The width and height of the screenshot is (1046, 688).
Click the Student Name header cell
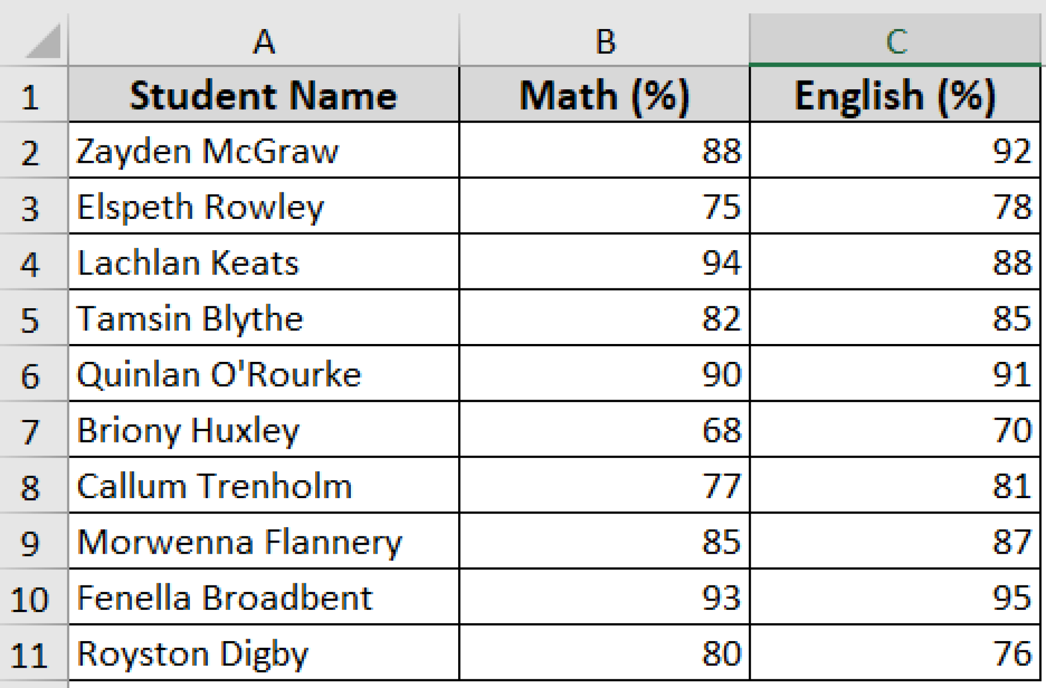pos(263,94)
